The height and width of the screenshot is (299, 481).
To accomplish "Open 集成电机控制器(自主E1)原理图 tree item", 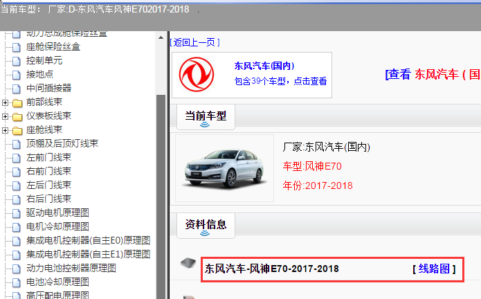I will pos(89,255).
